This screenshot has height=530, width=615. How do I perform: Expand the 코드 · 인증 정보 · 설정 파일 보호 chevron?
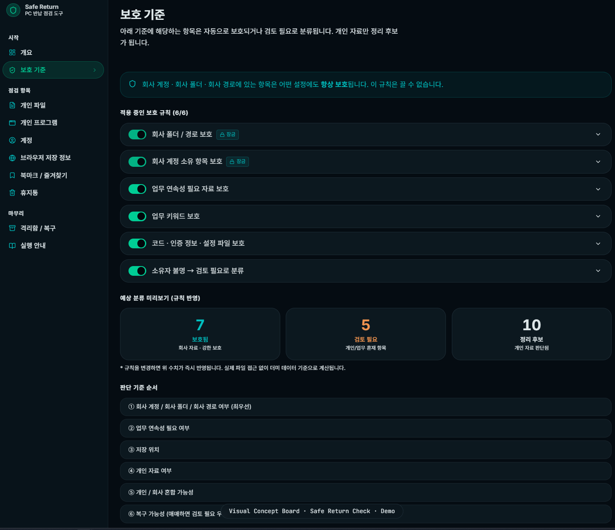pos(598,243)
